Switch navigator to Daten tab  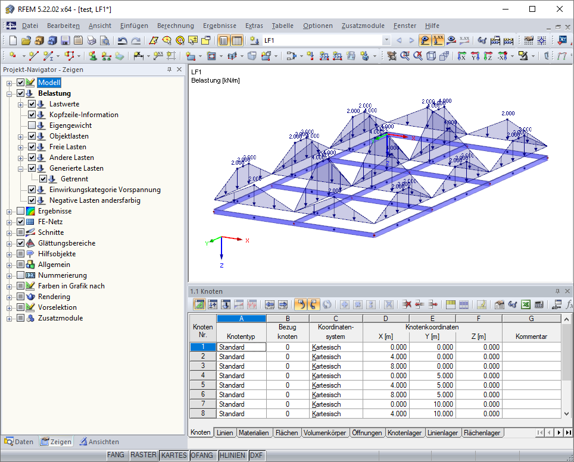(x=19, y=442)
